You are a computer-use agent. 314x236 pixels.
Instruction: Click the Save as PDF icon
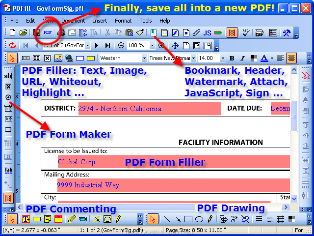[48, 32]
